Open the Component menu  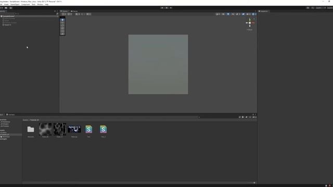click(x=25, y=4)
